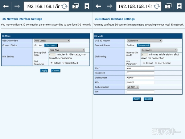This screenshot has width=185, height=139.
Task: Open tabs counter in the left browser
Action: point(76,6)
